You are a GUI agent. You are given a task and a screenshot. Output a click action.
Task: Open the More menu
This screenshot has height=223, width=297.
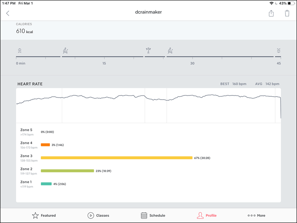[x=256, y=216]
